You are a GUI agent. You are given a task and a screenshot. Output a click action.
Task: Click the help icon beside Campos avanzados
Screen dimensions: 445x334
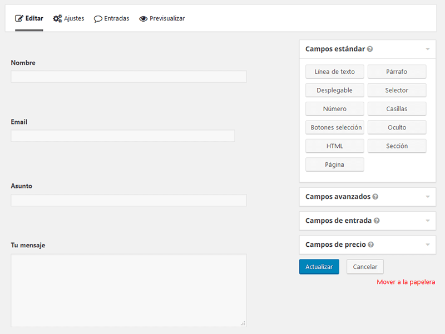(x=375, y=197)
